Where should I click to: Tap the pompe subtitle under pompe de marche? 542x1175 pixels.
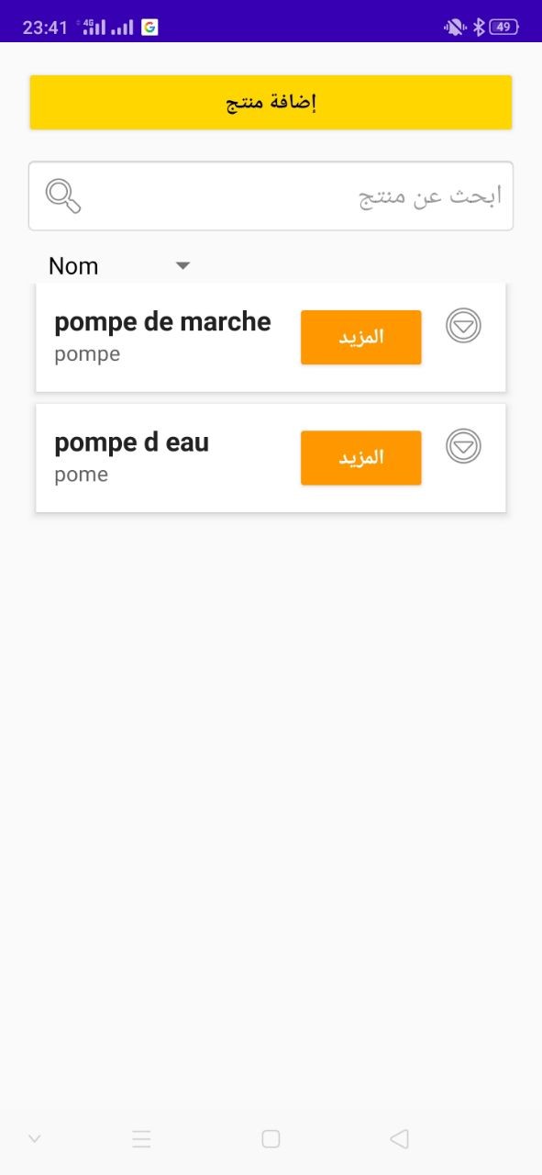(87, 354)
